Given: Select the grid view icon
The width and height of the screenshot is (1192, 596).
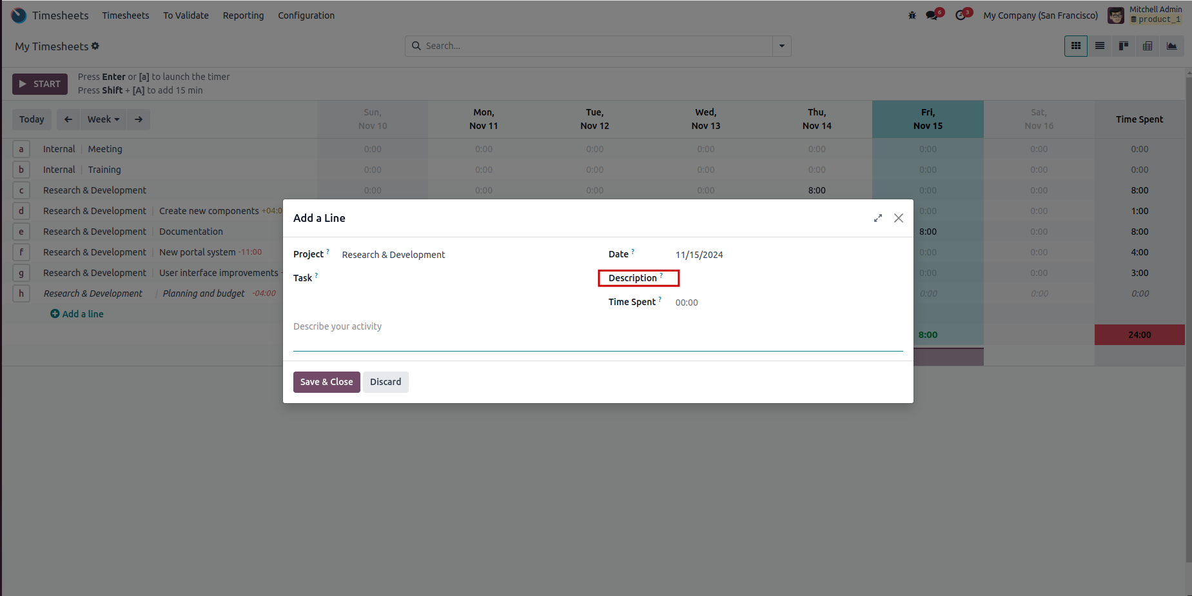Looking at the screenshot, I should pyautogui.click(x=1076, y=46).
